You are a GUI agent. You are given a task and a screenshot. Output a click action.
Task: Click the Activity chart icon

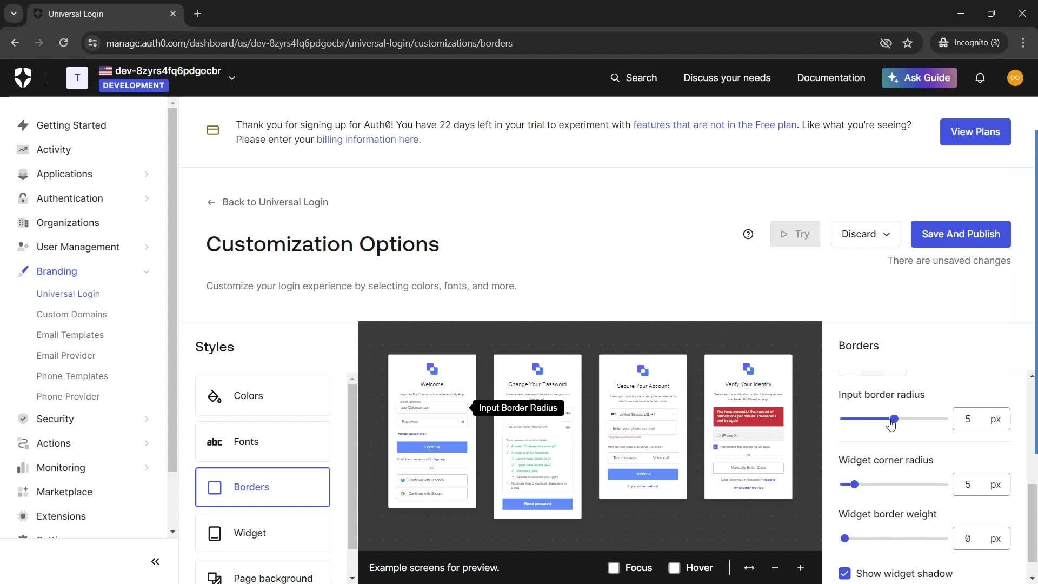(23, 150)
